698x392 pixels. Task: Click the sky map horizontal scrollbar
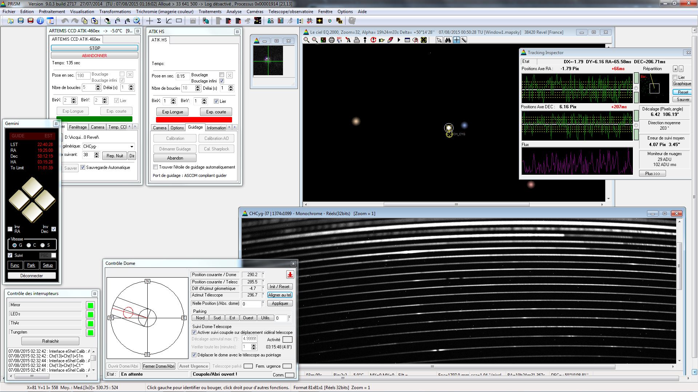(456, 205)
